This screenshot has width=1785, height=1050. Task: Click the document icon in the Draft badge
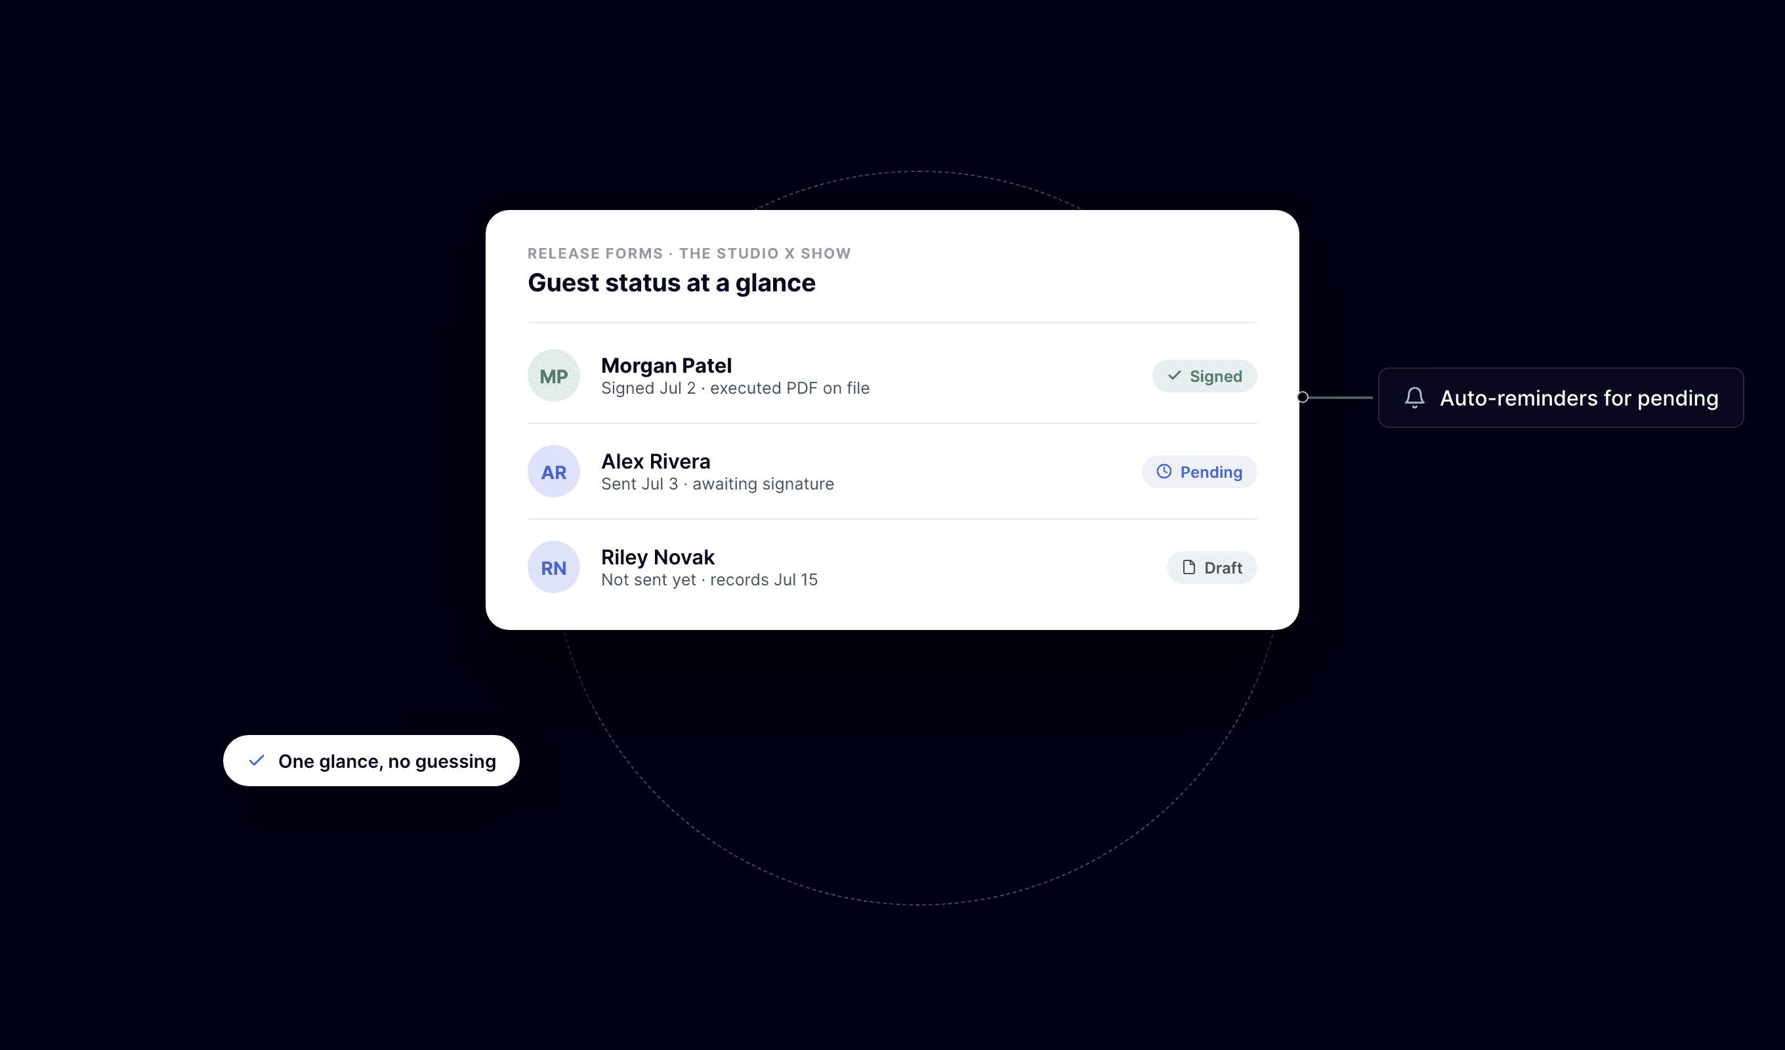click(x=1188, y=567)
